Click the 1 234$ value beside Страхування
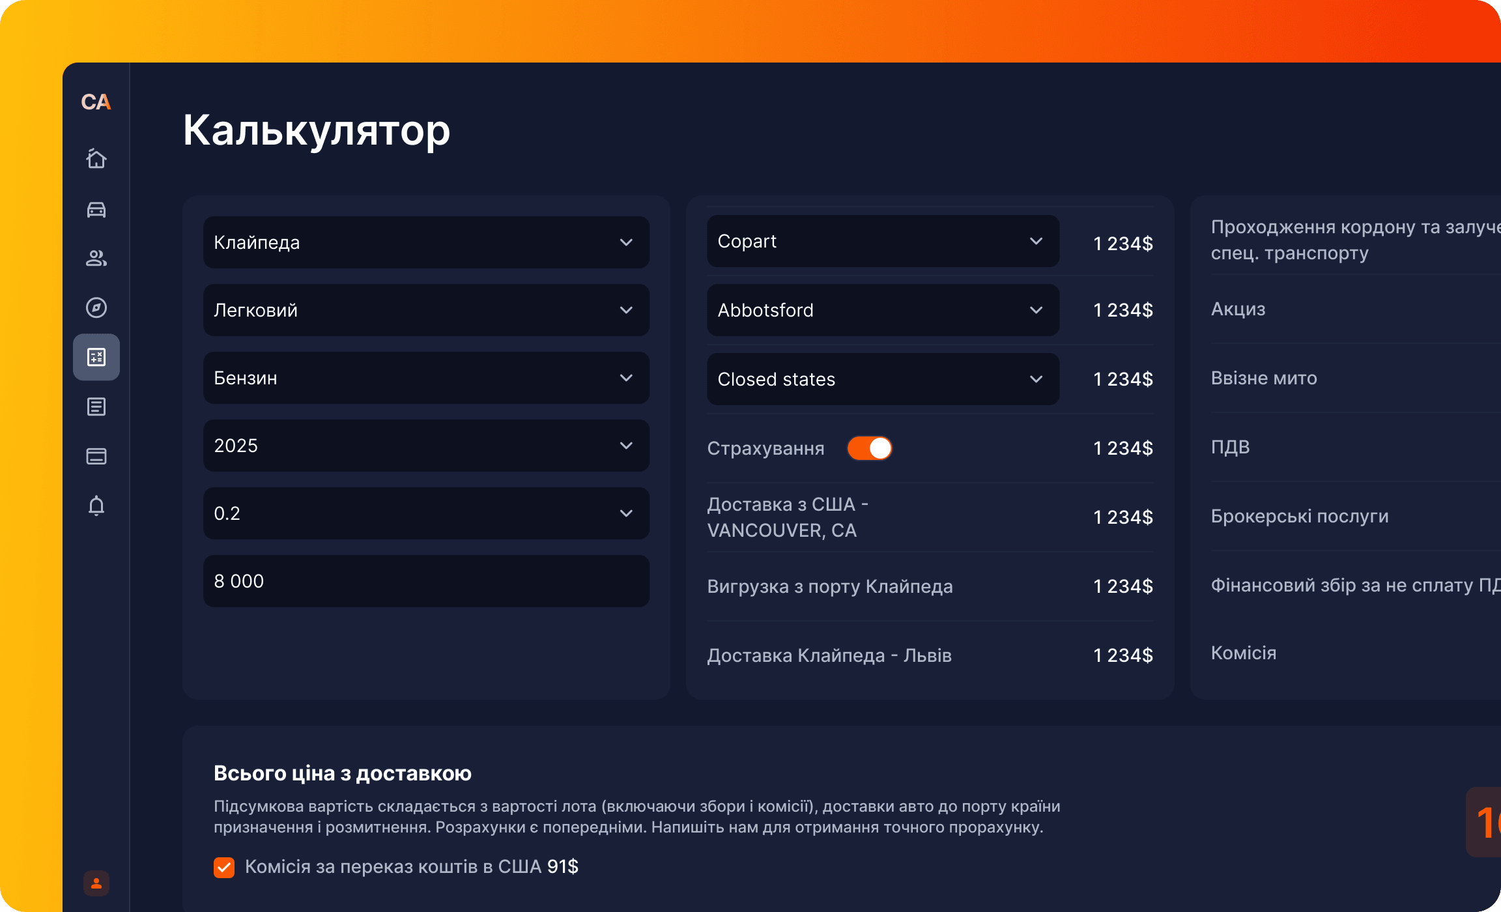 [x=1123, y=448]
